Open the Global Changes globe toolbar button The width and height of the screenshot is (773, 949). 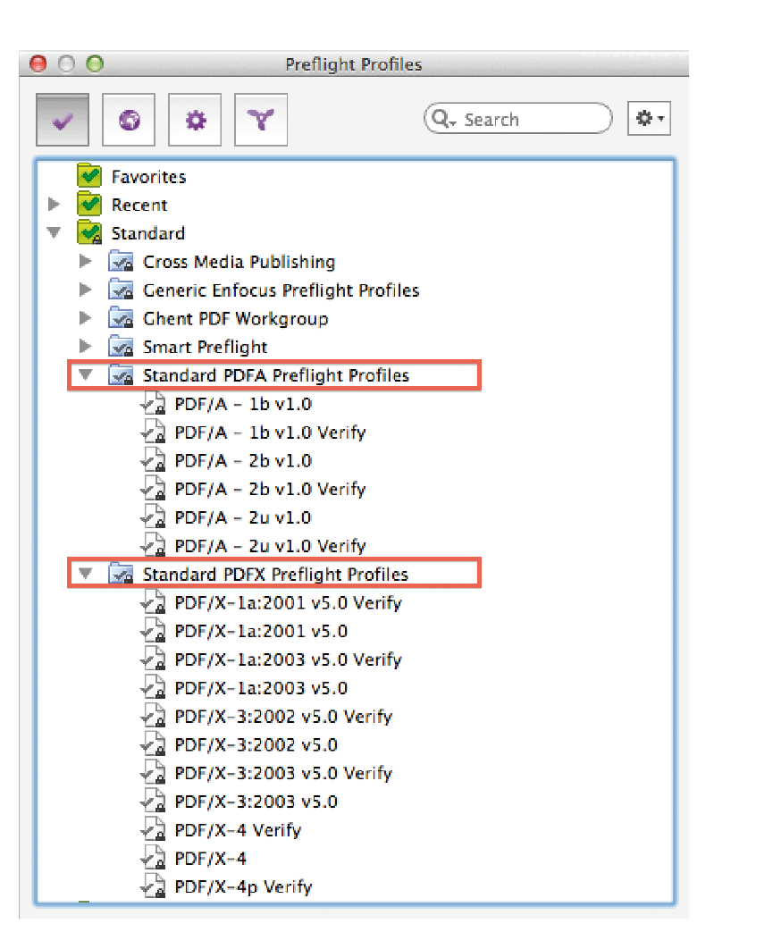(x=129, y=120)
